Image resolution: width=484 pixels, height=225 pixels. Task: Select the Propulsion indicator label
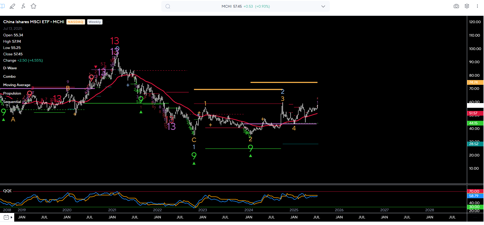tap(12, 93)
